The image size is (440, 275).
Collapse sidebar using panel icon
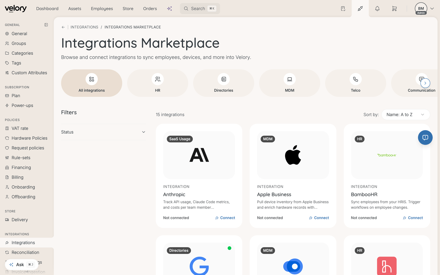point(46,25)
